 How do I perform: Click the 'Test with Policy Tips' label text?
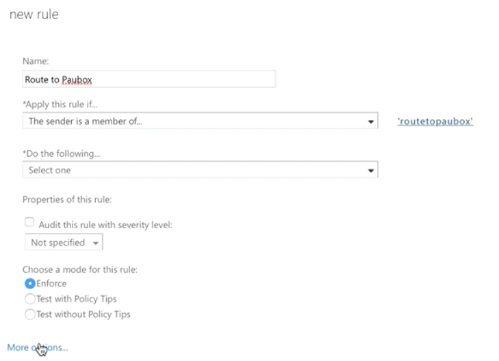(77, 299)
